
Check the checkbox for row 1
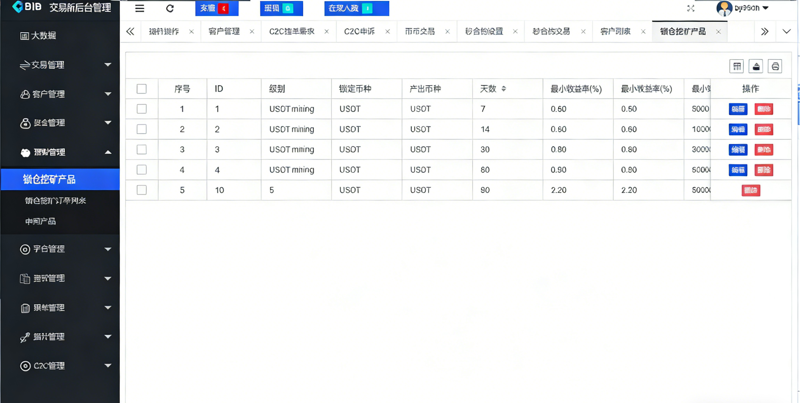coord(142,109)
